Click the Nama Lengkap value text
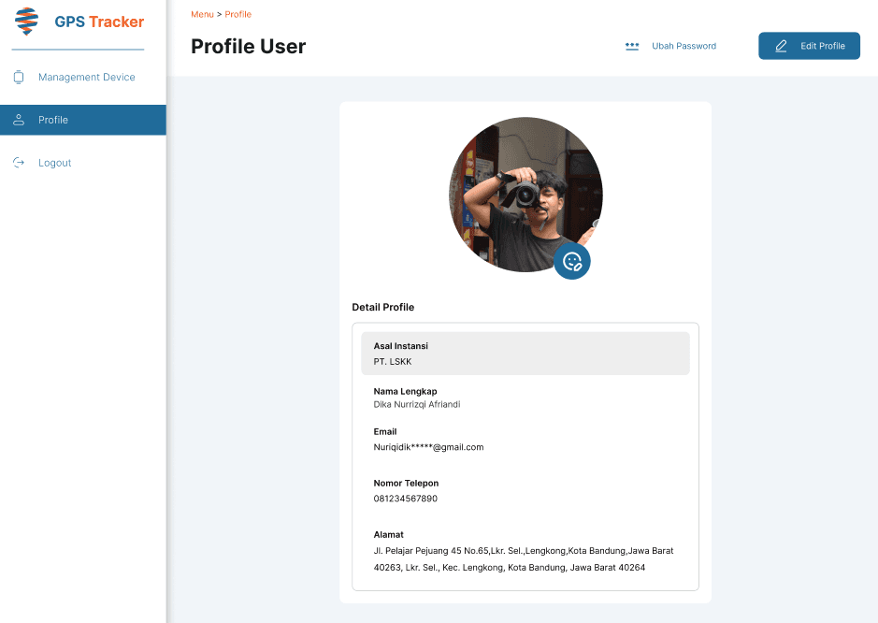 pyautogui.click(x=416, y=405)
